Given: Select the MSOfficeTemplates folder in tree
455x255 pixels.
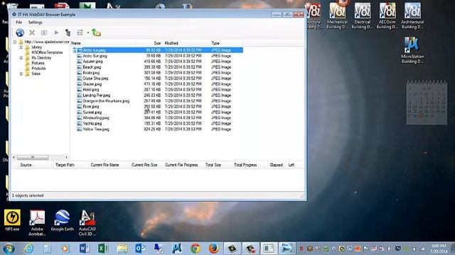Looking at the screenshot, I should coord(47,52).
